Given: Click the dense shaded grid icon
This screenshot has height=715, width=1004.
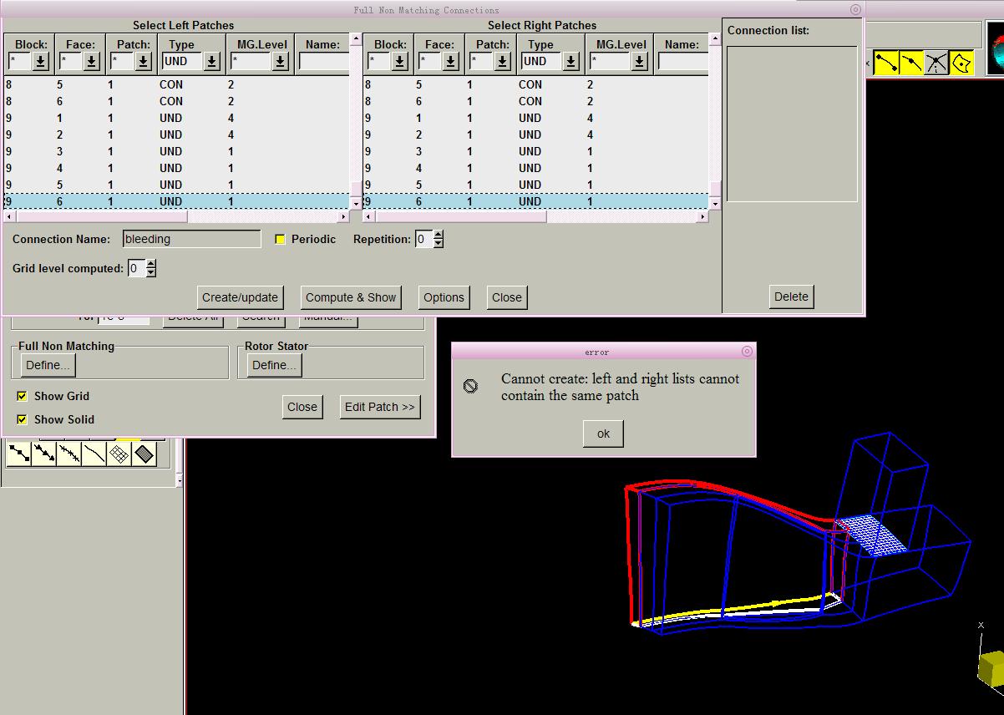Looking at the screenshot, I should pos(145,454).
